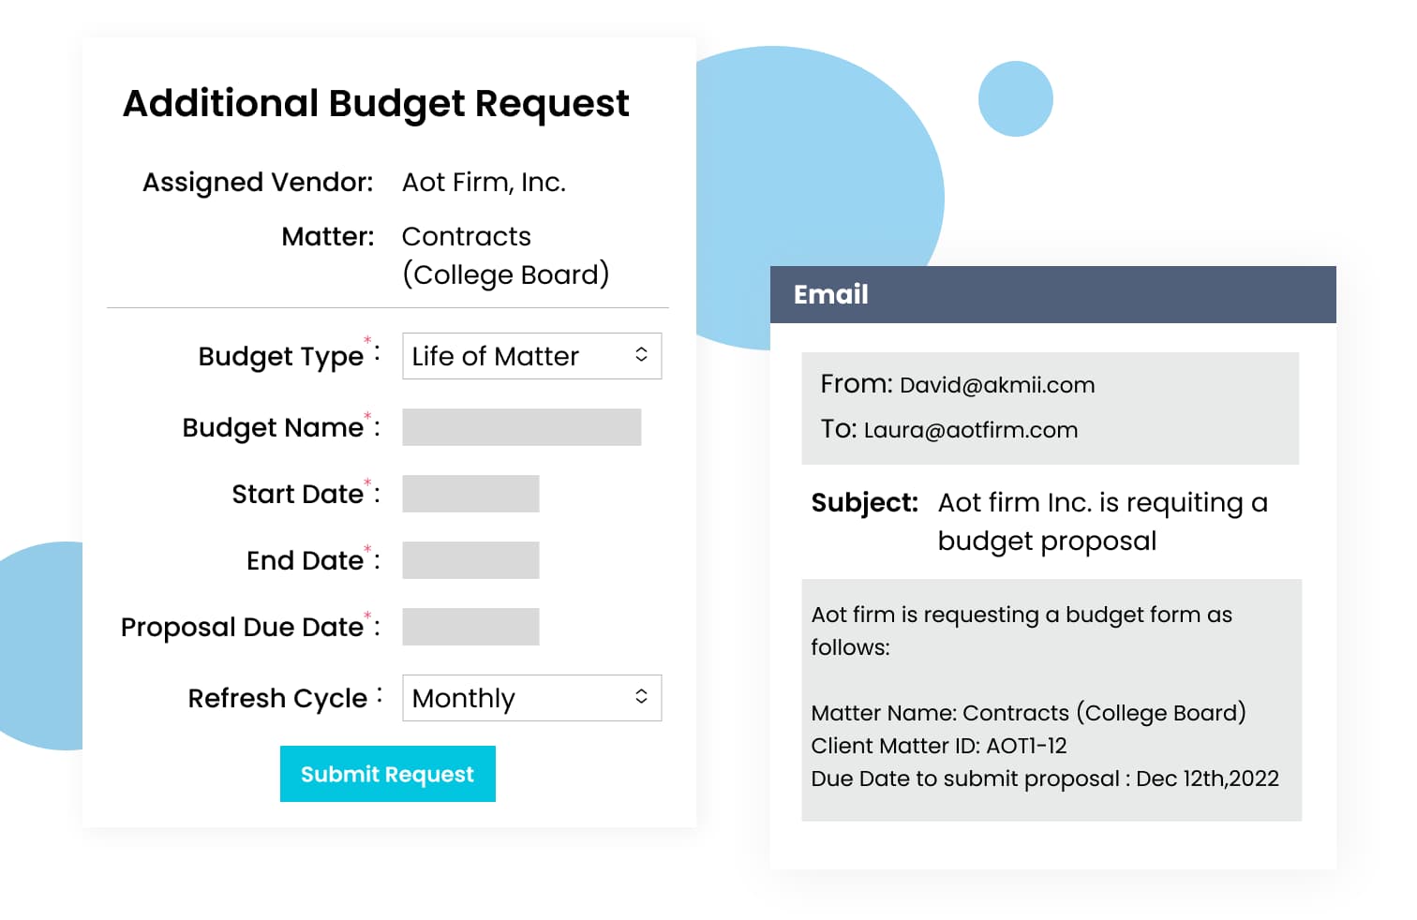Select the email subject line text
Image resolution: width=1417 pixels, height=920 pixels.
pyautogui.click(x=1101, y=521)
